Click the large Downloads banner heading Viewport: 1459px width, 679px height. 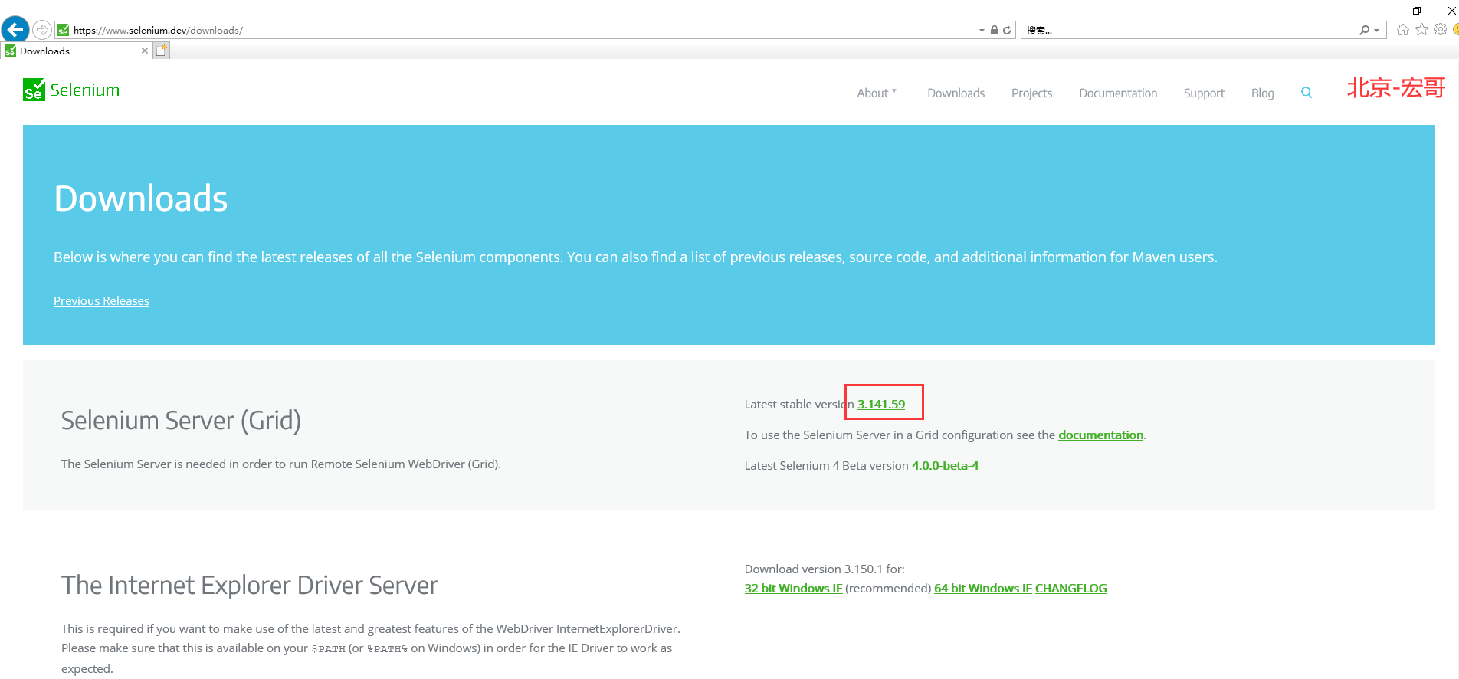pos(141,198)
